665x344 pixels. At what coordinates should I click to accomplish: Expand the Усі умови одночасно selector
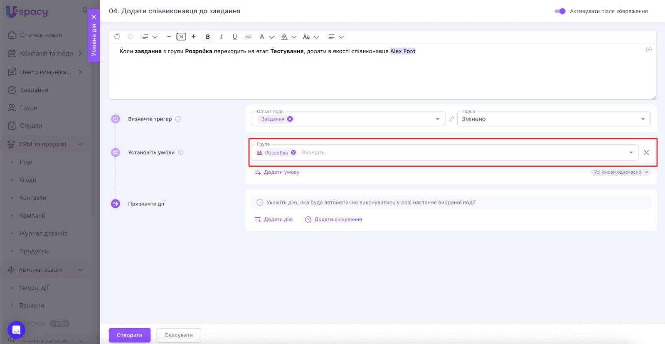[x=621, y=172]
